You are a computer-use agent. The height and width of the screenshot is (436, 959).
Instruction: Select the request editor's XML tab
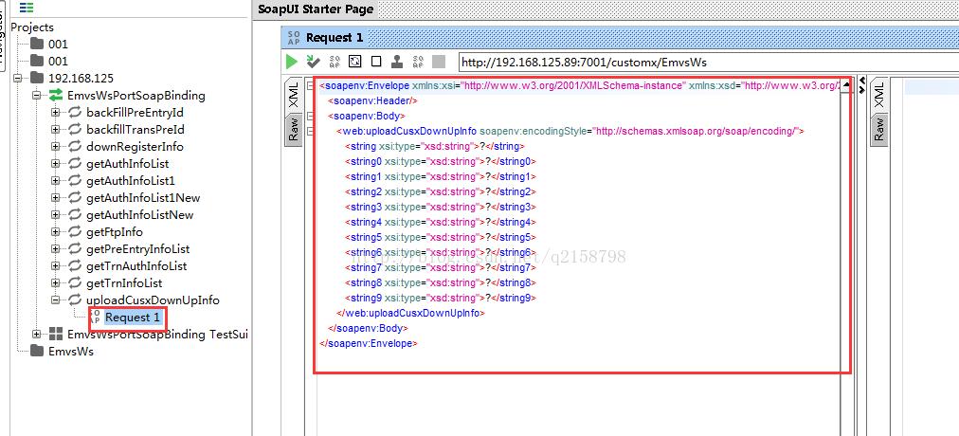(x=293, y=95)
